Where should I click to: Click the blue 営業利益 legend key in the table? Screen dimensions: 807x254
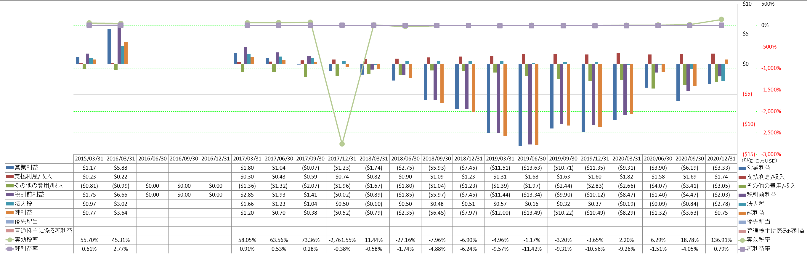10,168
